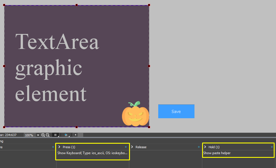
Task: Click the snapping icon in the status bar
Action: click(x=66, y=135)
